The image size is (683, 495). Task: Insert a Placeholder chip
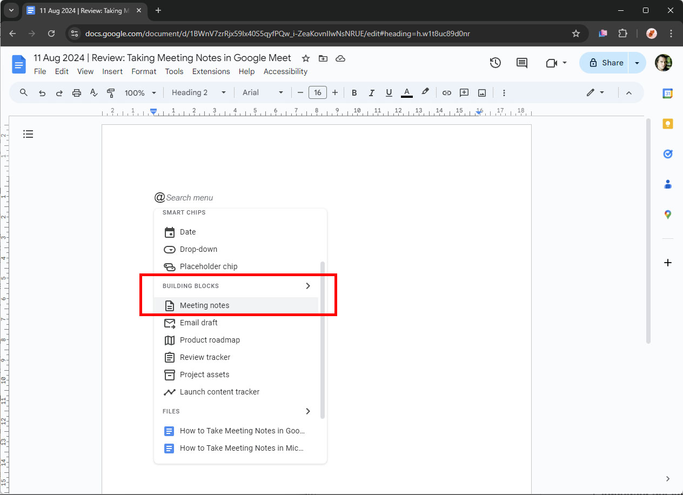[236, 266]
